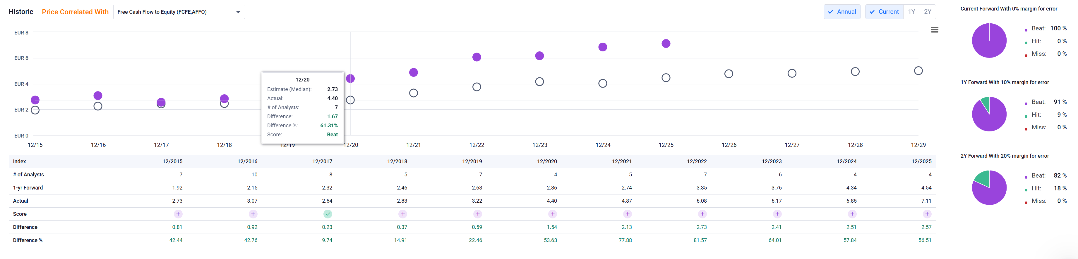Click the hollow estimate point for 12/24
This screenshot has width=1078, height=259.
603,84
